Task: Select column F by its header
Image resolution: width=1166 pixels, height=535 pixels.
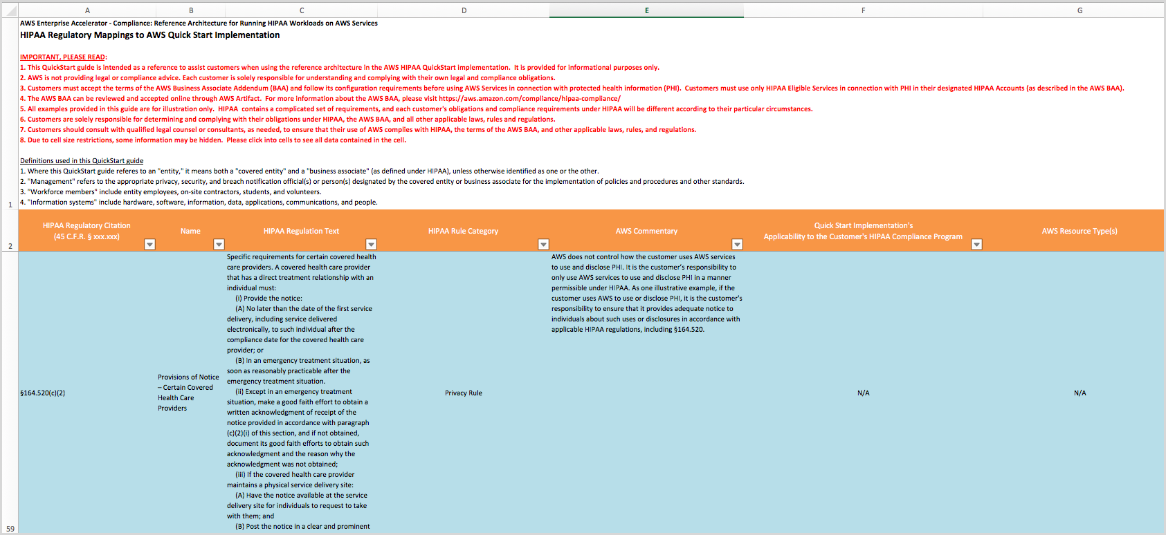Action: 864,10
